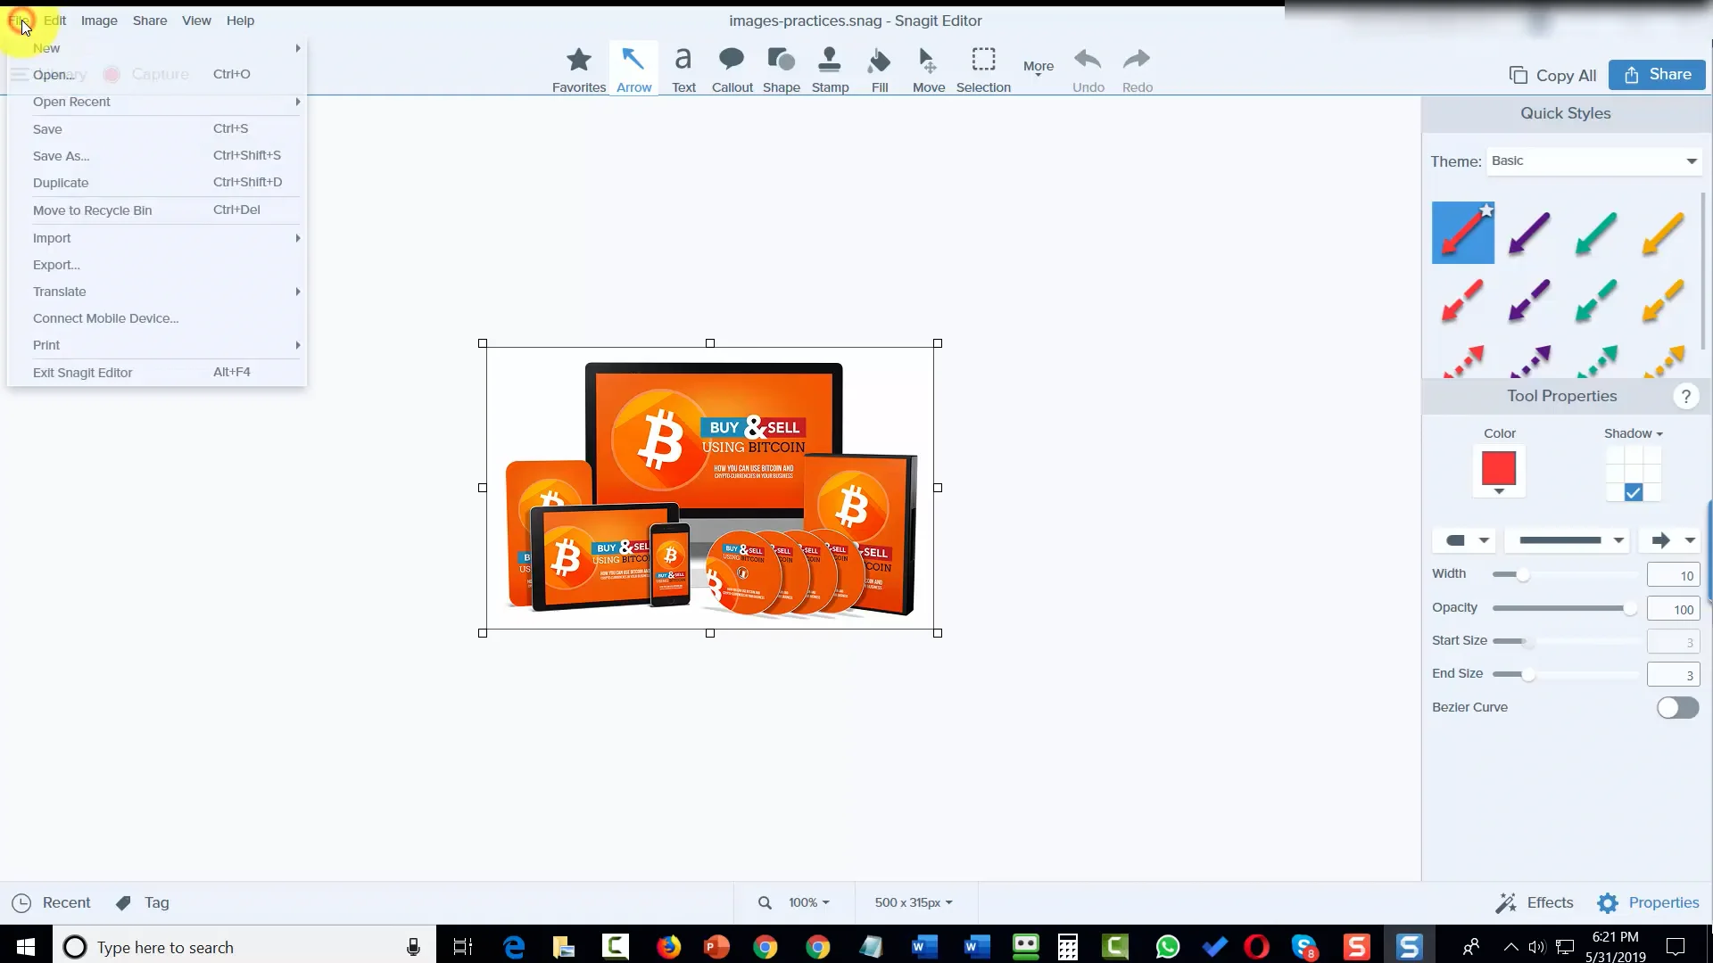
Task: Select the Text tool
Action: click(x=683, y=70)
